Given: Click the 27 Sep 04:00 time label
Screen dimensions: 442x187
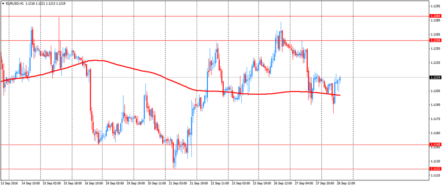Looking at the screenshot, I should 304,183.
